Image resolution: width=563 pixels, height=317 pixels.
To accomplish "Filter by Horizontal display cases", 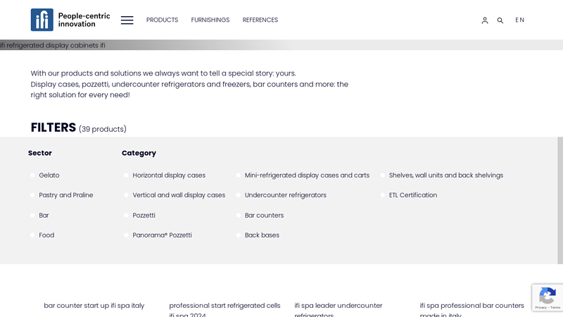I will coord(165,175).
